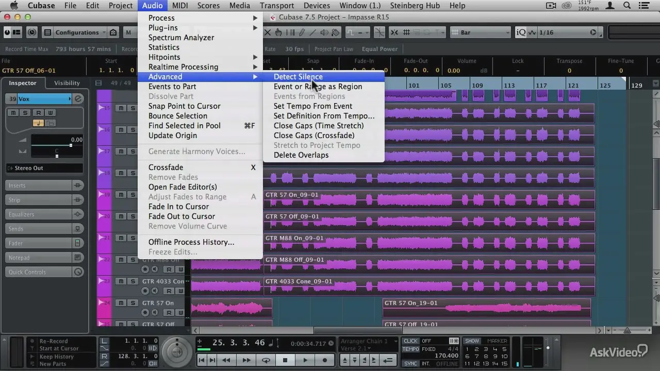Click the transport Stop button
Screen dimensions: 660x371
pos(285,360)
